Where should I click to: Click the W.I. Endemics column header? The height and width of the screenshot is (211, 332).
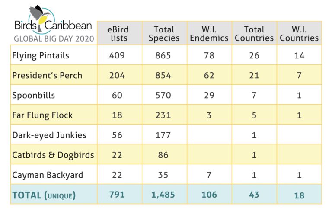[x=209, y=33]
